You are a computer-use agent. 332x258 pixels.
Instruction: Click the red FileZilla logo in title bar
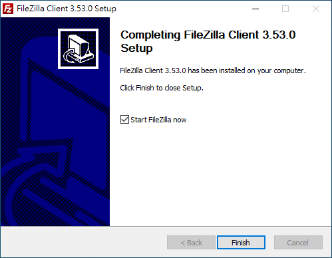coord(8,9)
